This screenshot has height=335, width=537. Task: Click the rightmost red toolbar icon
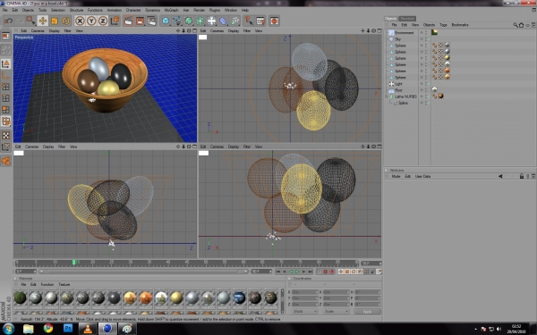(274, 21)
